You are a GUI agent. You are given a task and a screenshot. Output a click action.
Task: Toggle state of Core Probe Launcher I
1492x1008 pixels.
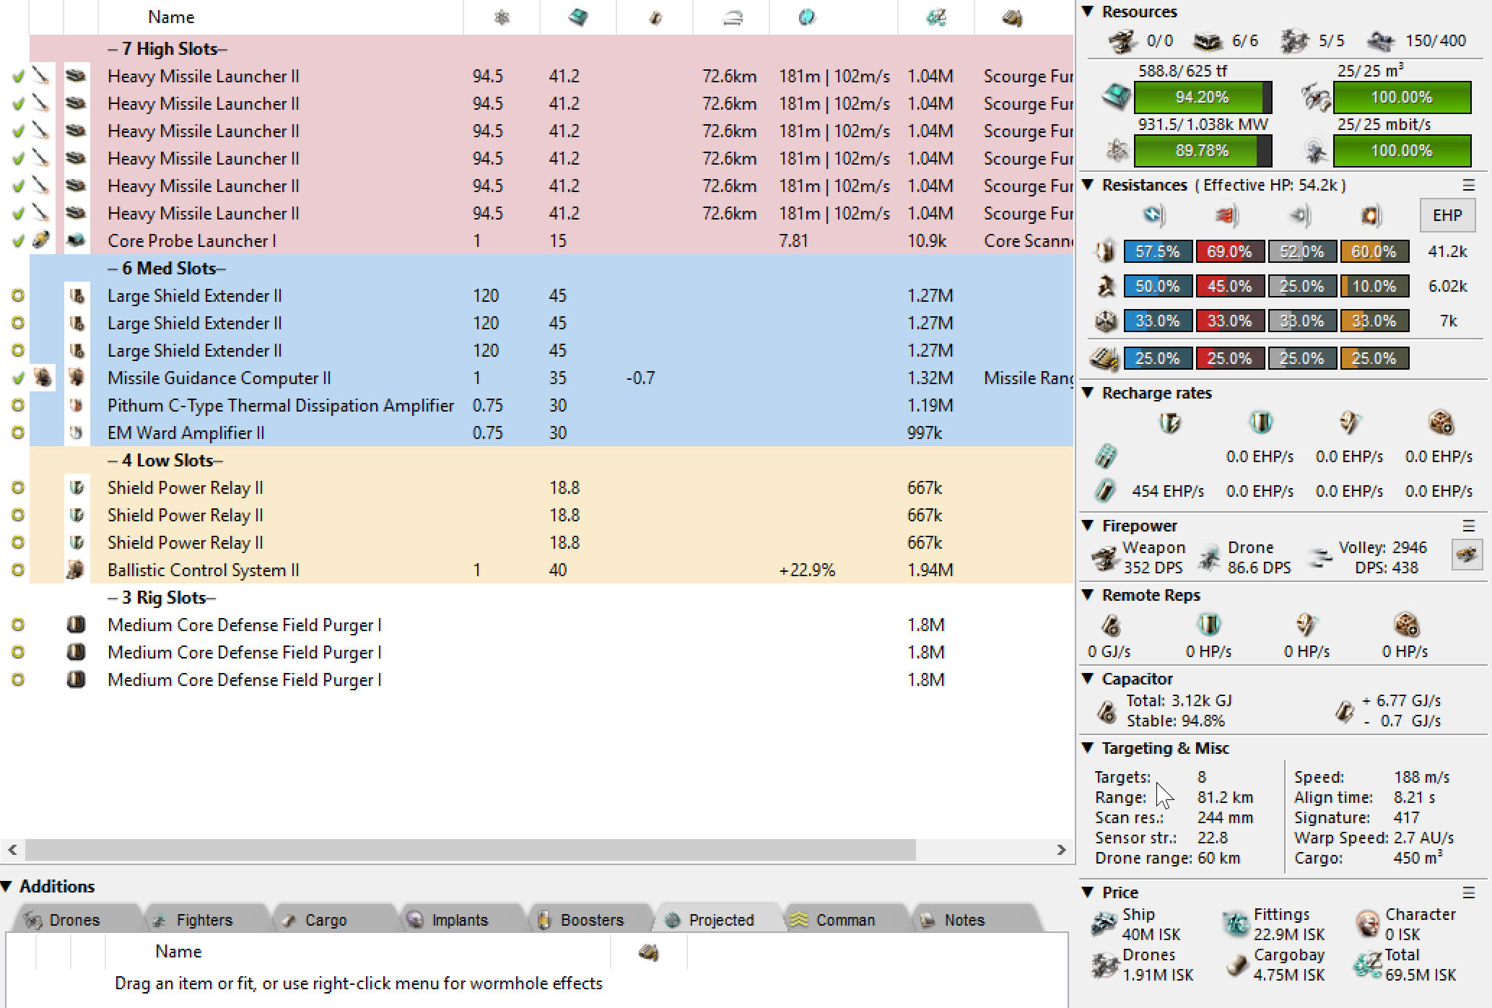18,240
